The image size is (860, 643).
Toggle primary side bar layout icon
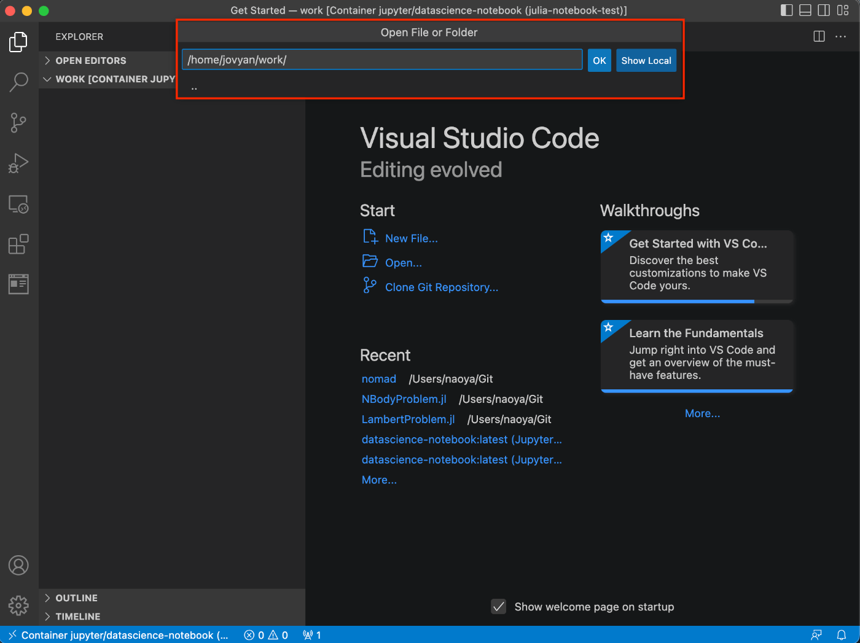(787, 10)
